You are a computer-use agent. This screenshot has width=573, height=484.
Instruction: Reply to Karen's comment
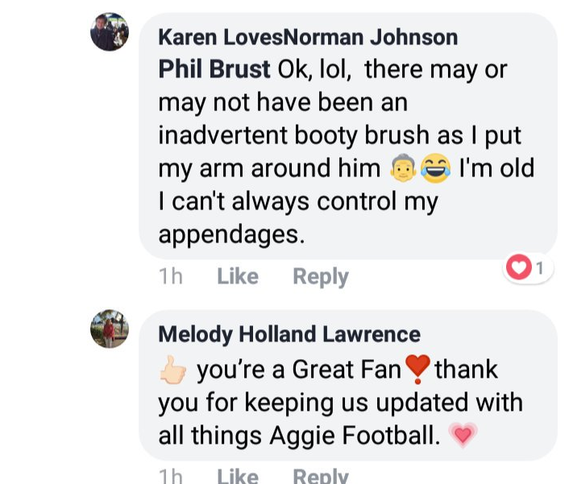point(320,277)
